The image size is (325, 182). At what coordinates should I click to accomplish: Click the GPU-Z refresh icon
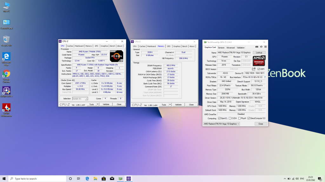tap(261, 47)
